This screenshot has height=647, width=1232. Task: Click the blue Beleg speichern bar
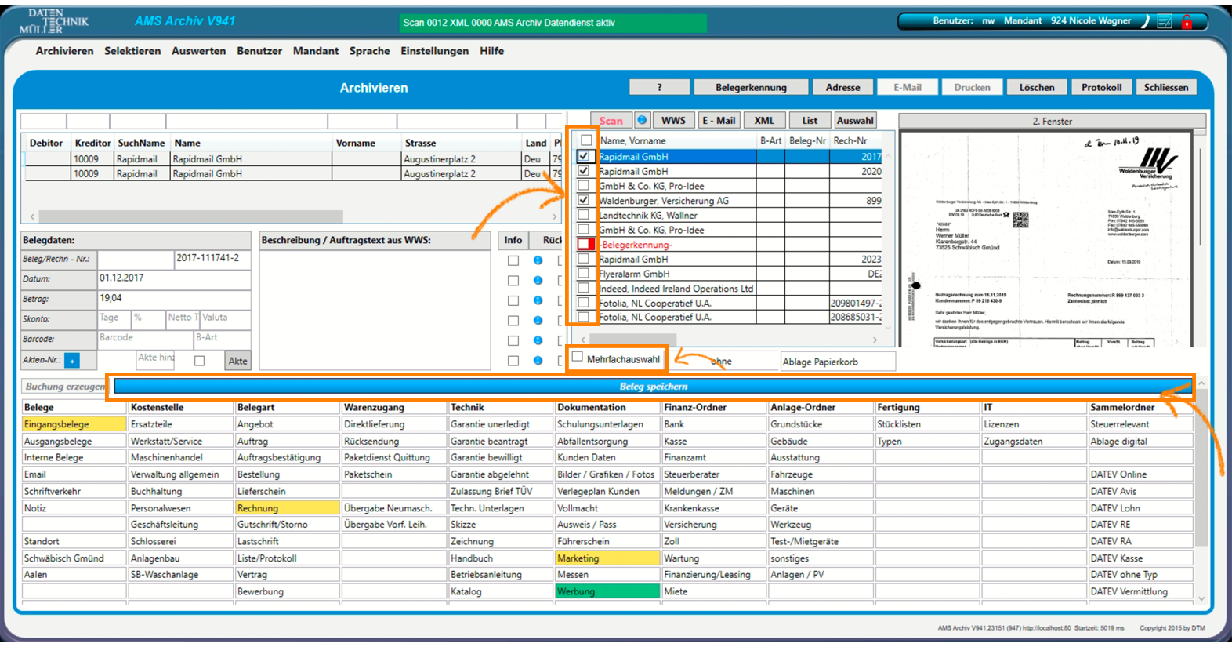pos(653,387)
